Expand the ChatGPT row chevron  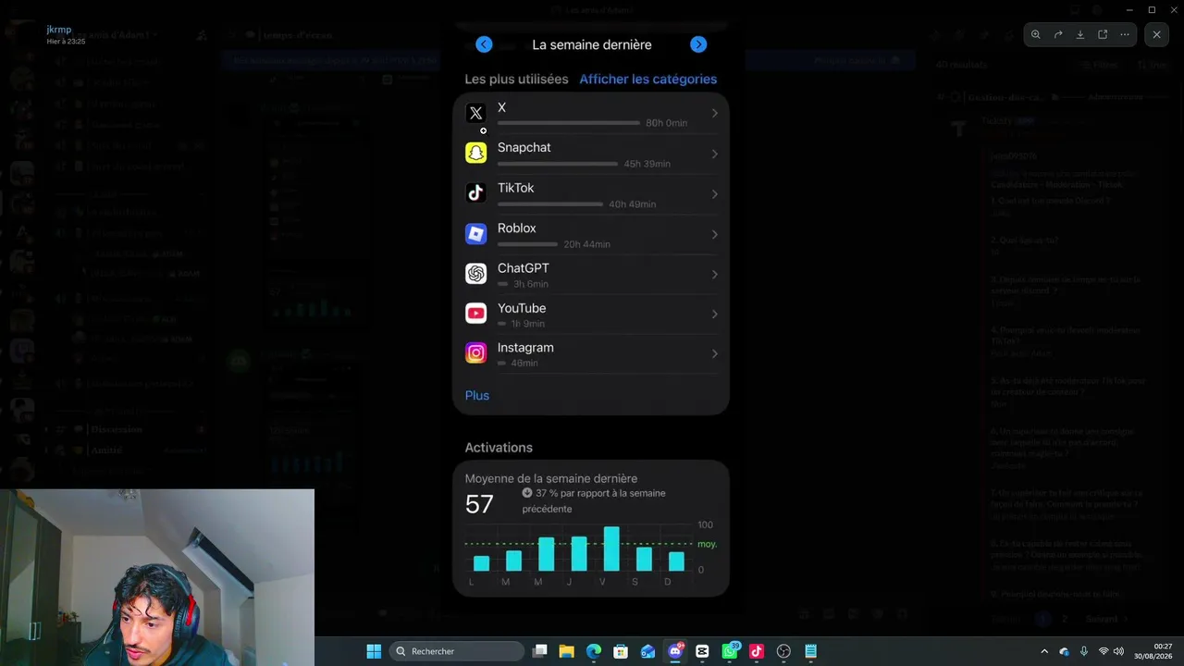click(714, 274)
